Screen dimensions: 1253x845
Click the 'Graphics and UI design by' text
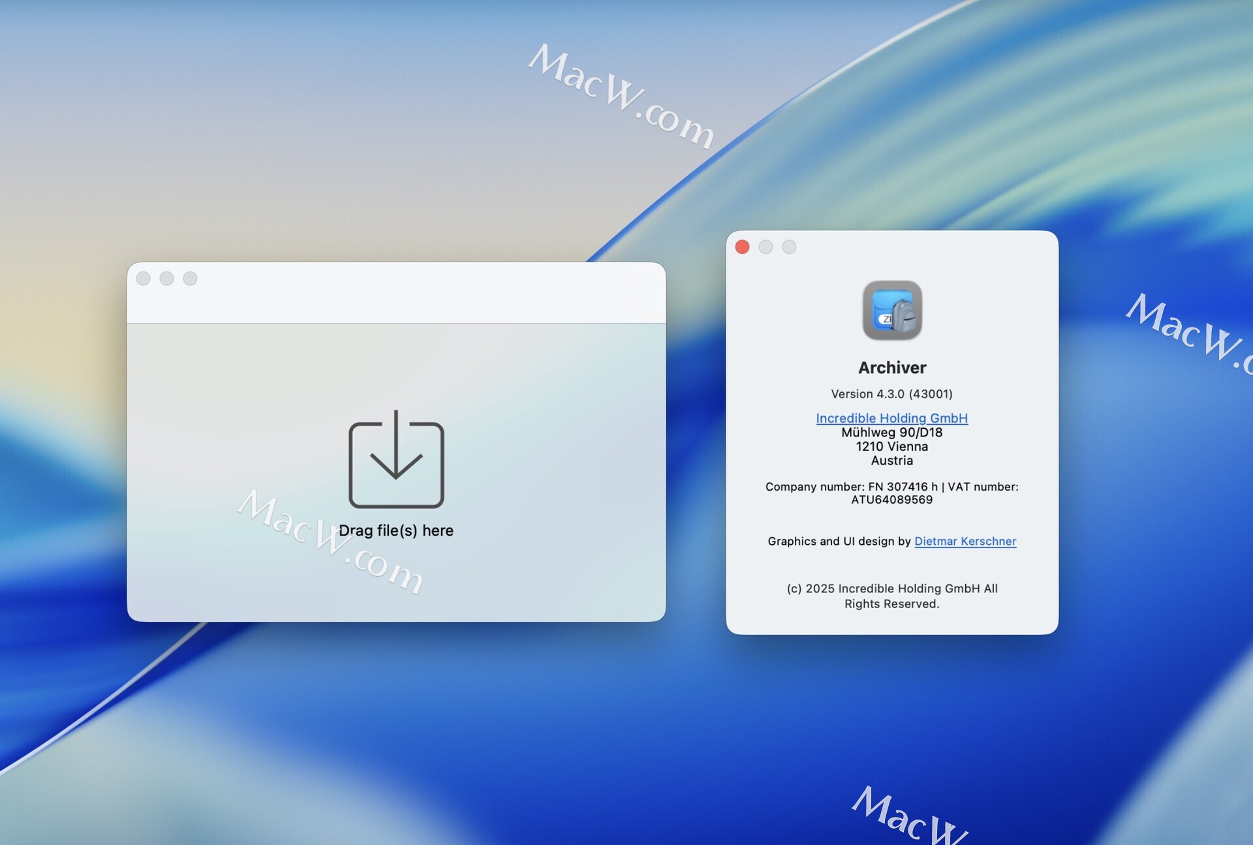(x=839, y=541)
